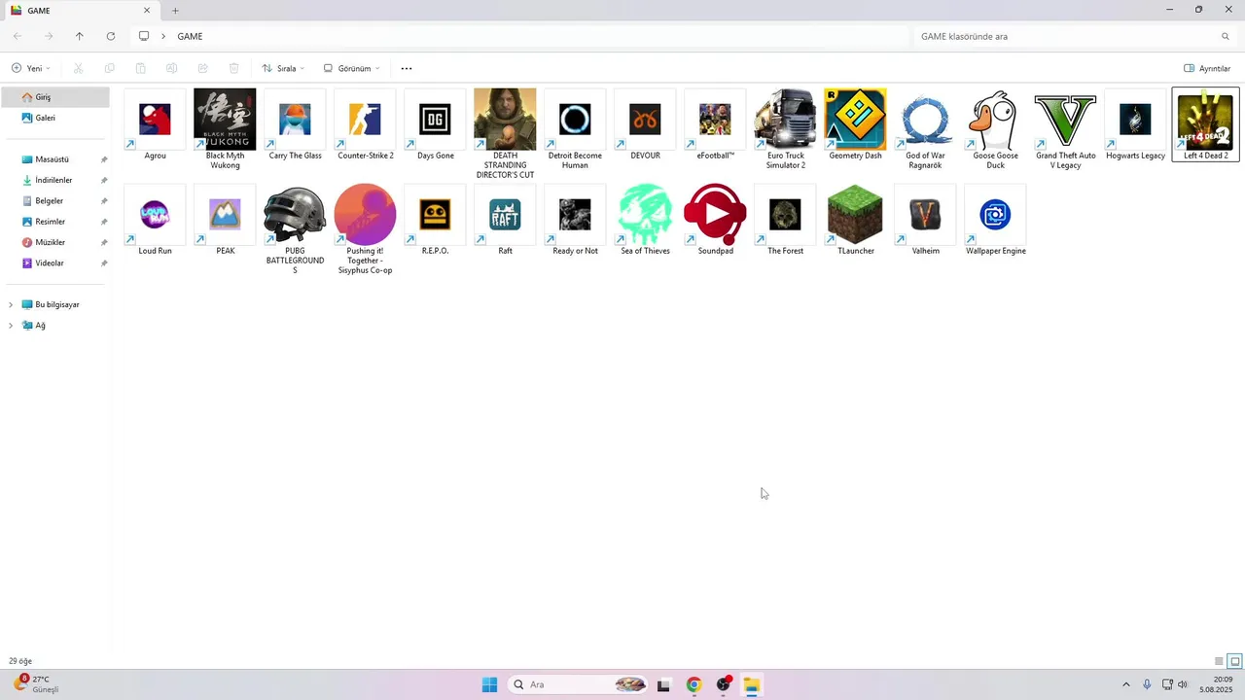Open Galeri in the sidebar
Image resolution: width=1245 pixels, height=700 pixels.
pos(55,118)
